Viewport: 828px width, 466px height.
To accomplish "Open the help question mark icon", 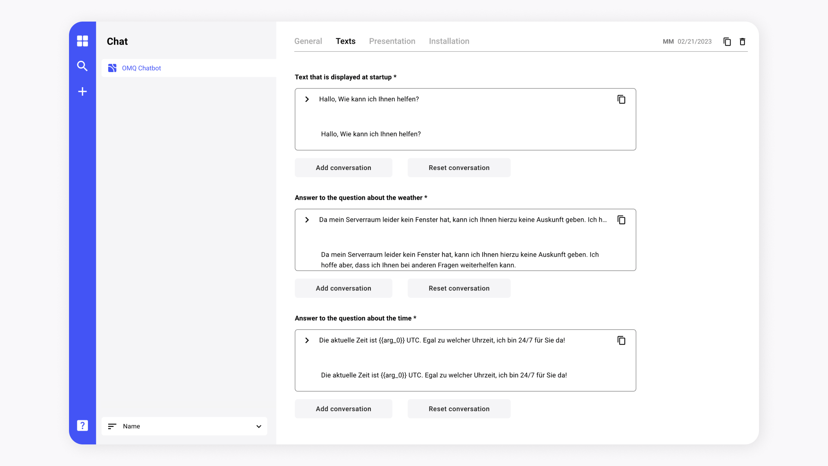I will click(82, 425).
